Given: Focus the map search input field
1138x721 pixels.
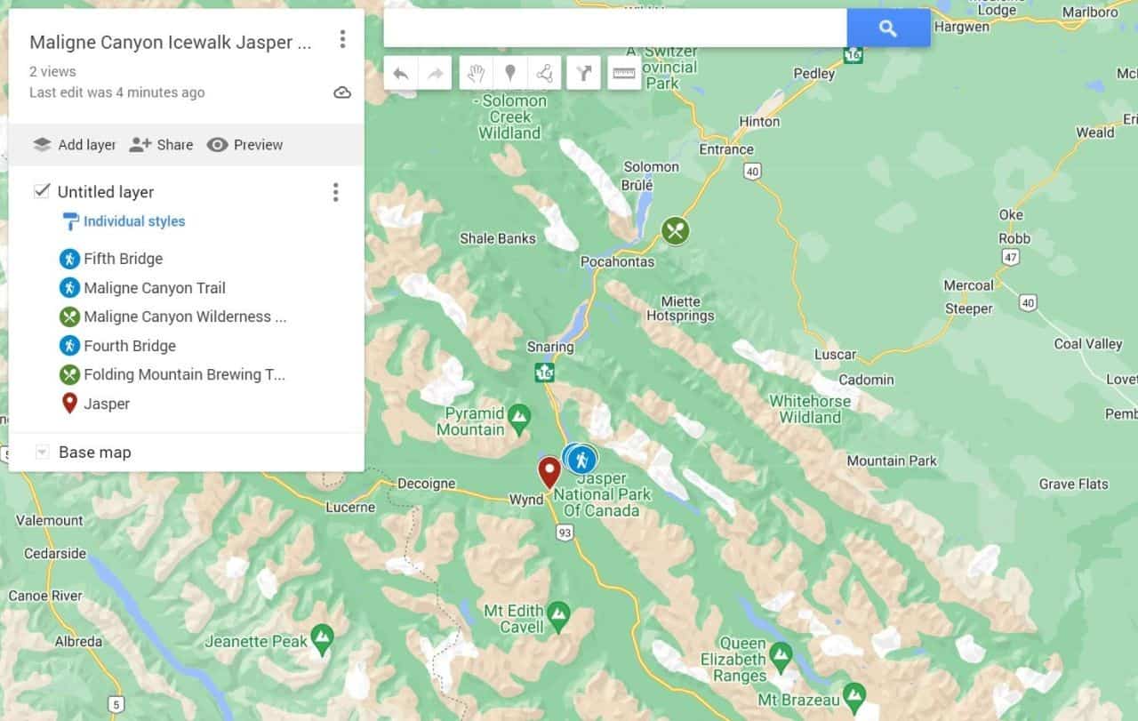Looking at the screenshot, I should pyautogui.click(x=615, y=28).
